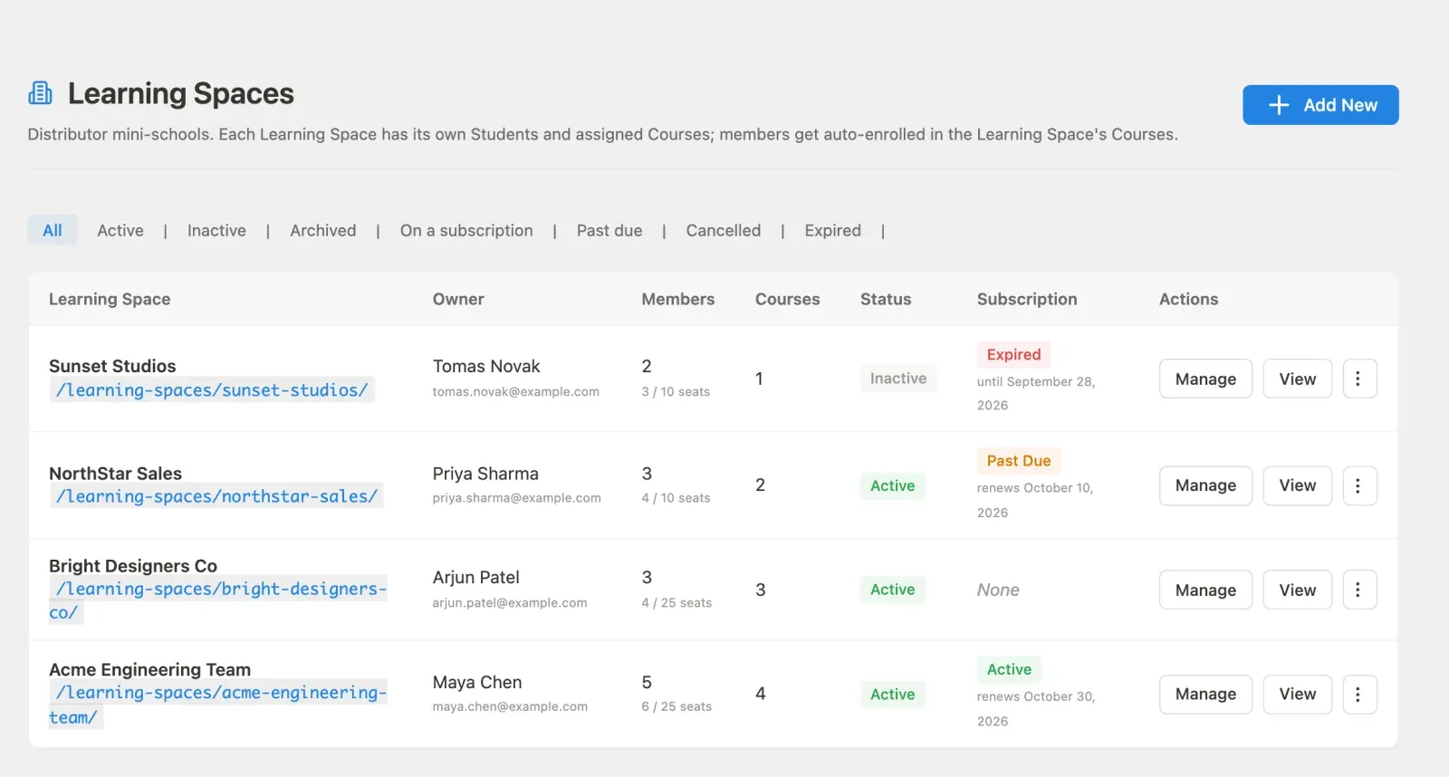Screen dimensions: 1449x777
Task: Open more options for NorthStar Sales
Action: (1358, 485)
